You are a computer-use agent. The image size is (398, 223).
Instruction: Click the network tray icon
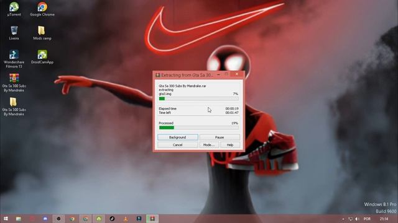coord(350,219)
